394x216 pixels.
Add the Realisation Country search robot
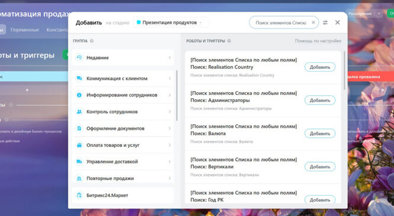click(x=320, y=67)
